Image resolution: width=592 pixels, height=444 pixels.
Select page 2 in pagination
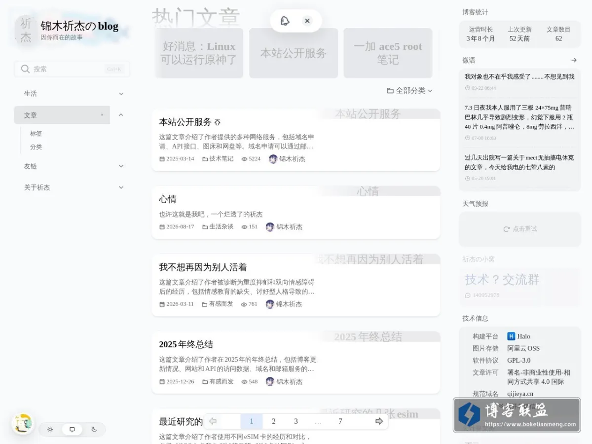274,421
